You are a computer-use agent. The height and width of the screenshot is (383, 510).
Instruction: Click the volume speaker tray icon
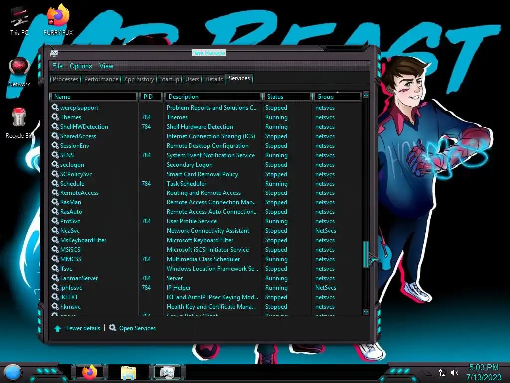tap(455, 372)
